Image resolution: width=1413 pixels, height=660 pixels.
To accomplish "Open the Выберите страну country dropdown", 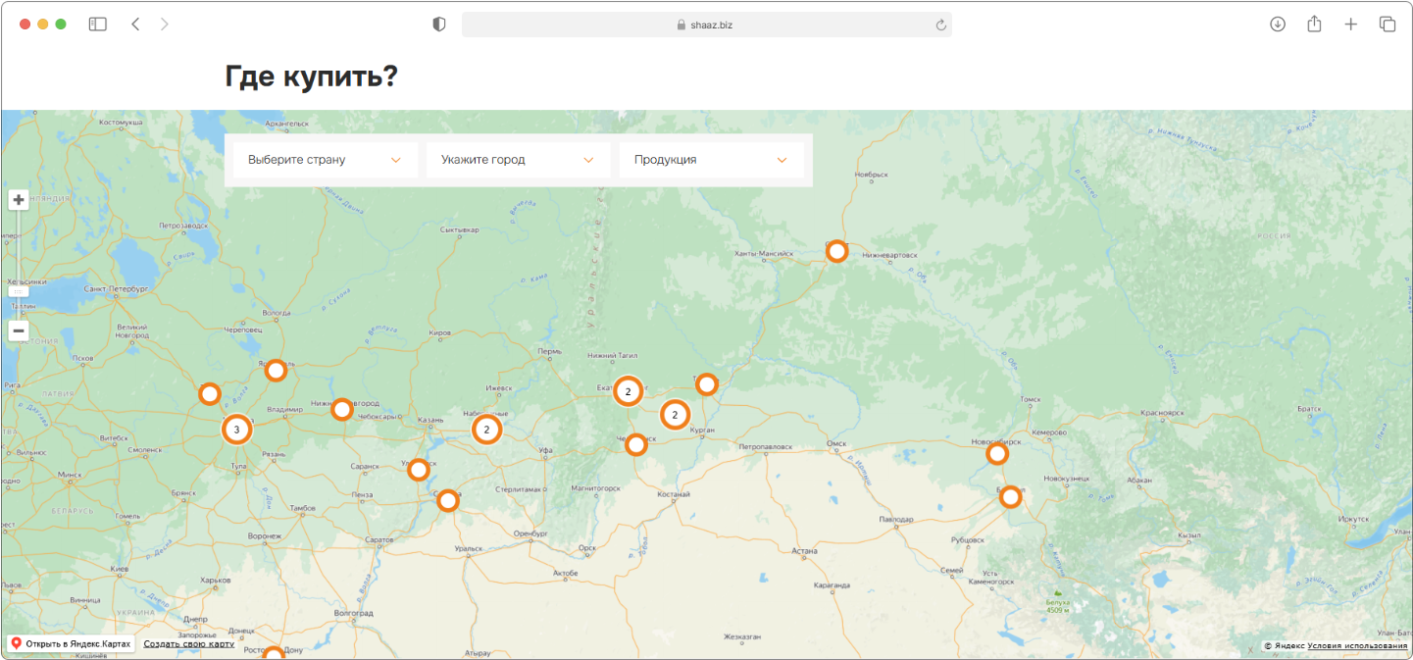I will coord(325,160).
